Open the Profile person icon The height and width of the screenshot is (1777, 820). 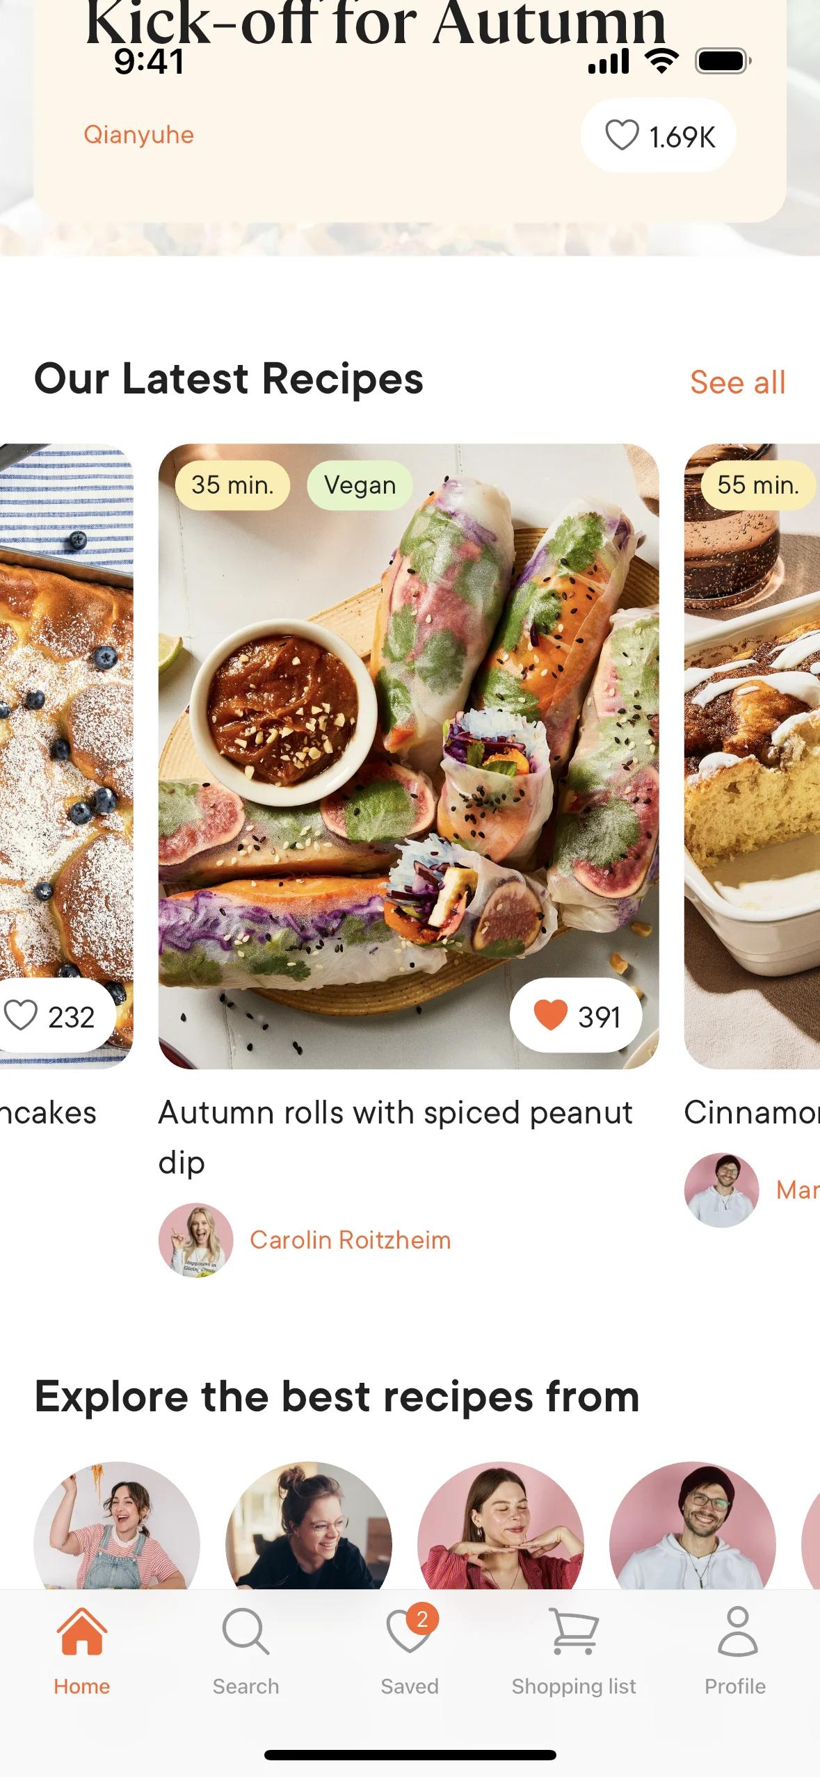pyautogui.click(x=737, y=1630)
